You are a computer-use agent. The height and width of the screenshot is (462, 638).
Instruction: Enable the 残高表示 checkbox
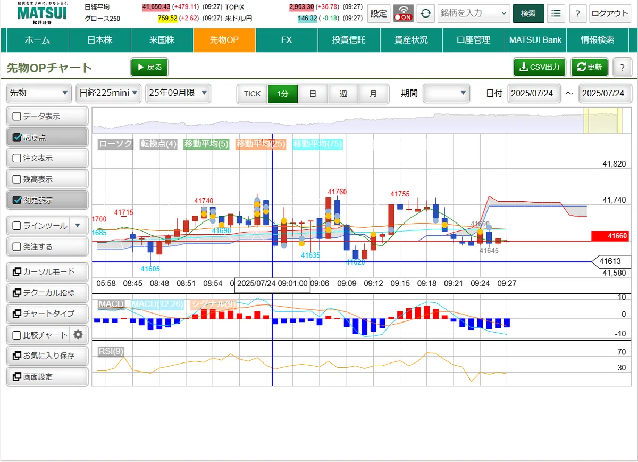16,179
